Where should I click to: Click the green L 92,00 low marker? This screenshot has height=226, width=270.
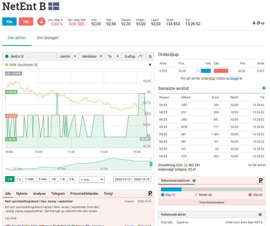pyautogui.click(x=11, y=139)
